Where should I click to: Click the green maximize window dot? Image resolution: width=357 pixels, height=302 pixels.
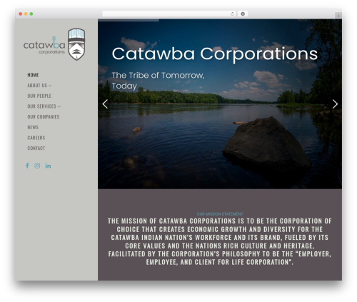click(31, 14)
